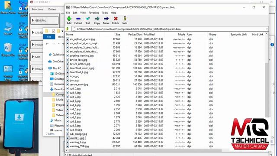
Task: Click the Move toolbar icon
Action: (x=106, y=20)
